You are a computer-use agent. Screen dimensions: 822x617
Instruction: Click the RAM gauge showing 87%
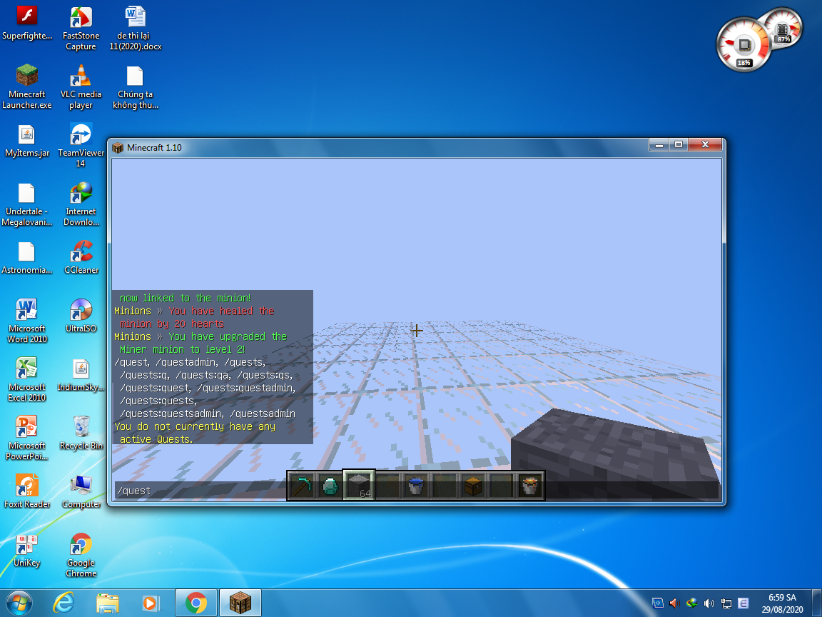tap(783, 29)
